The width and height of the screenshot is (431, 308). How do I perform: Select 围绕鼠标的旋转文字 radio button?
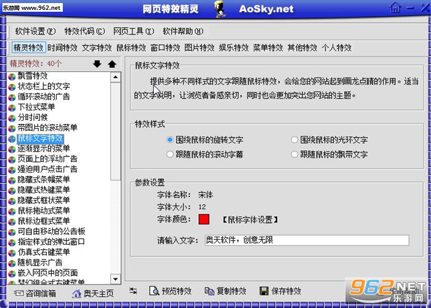pos(170,140)
